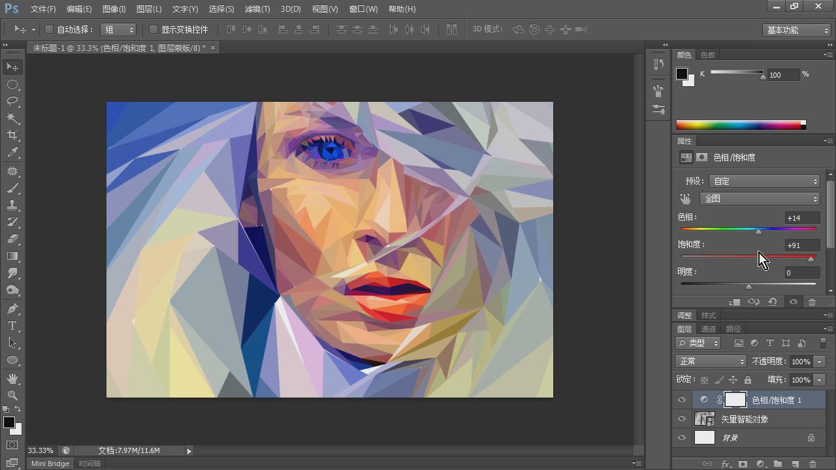Select the Healing Brush tool
Screen dimensions: 836x470
click(x=12, y=171)
